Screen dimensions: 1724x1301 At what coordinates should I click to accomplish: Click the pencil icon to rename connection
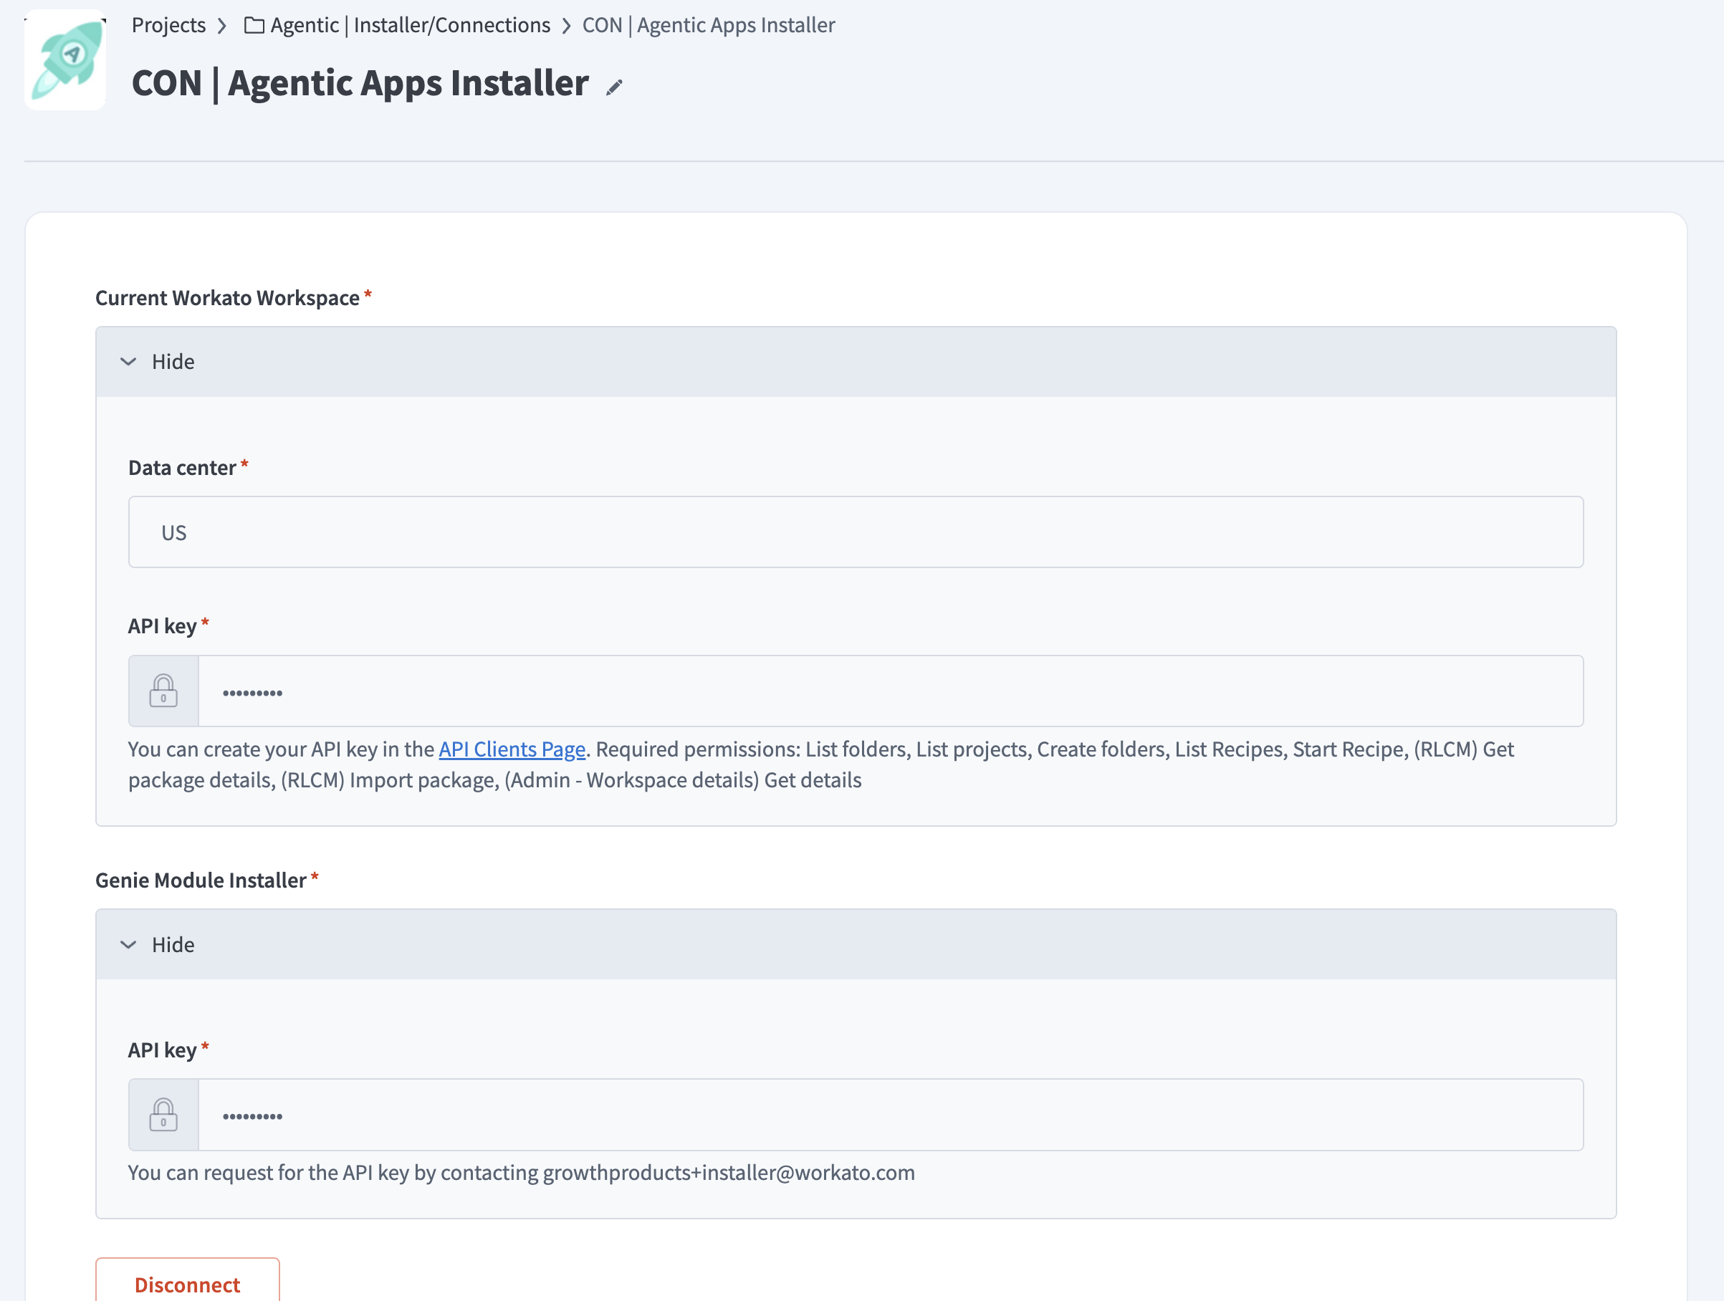[x=614, y=87]
